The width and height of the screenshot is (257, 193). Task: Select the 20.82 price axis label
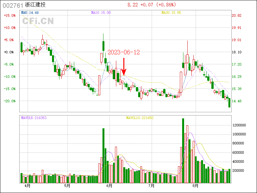236,15
